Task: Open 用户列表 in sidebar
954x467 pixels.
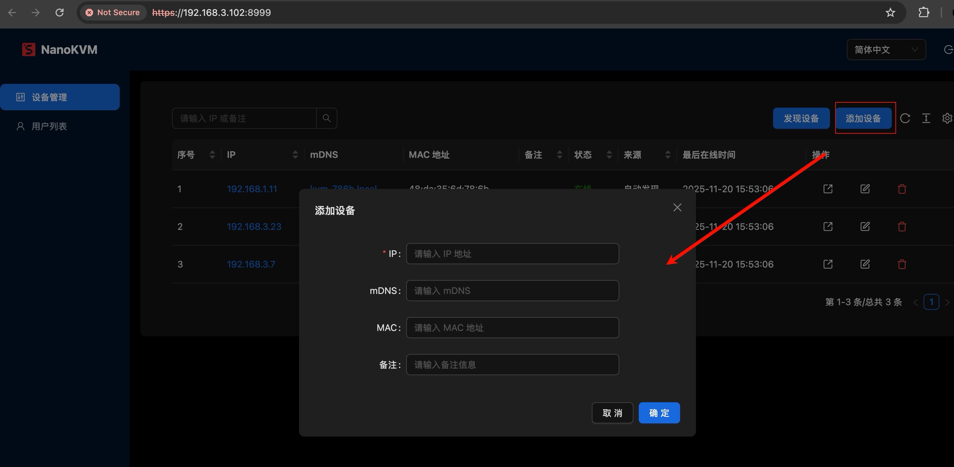Action: 49,126
